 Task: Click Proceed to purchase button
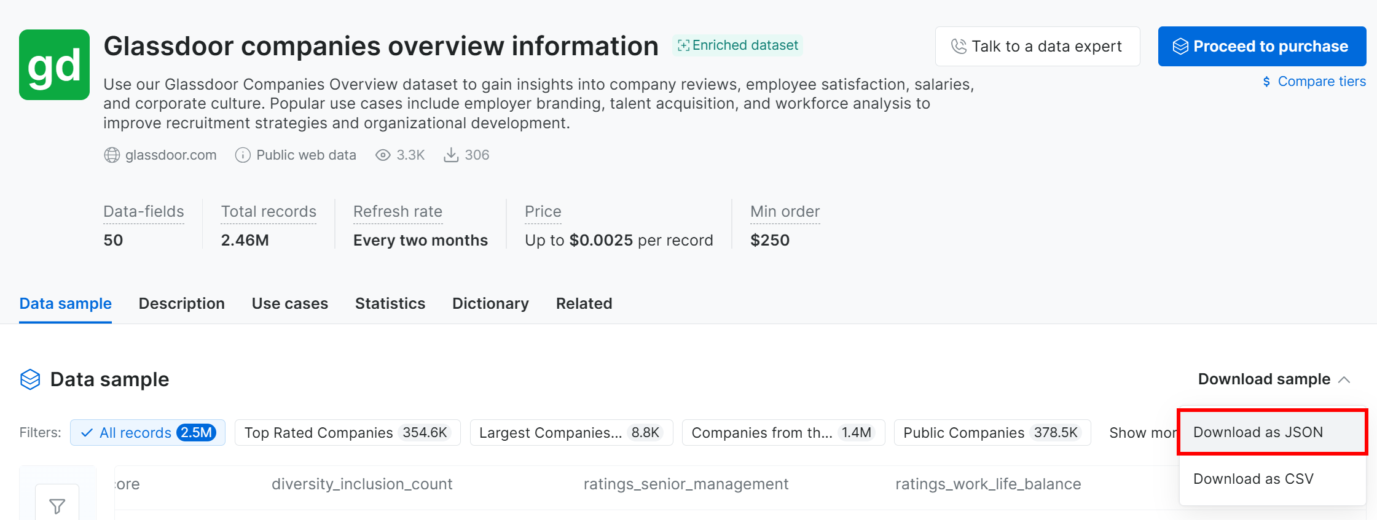(x=1262, y=46)
